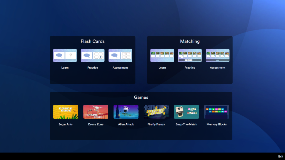Select the Learn label under Flash Cards

tap(65, 68)
